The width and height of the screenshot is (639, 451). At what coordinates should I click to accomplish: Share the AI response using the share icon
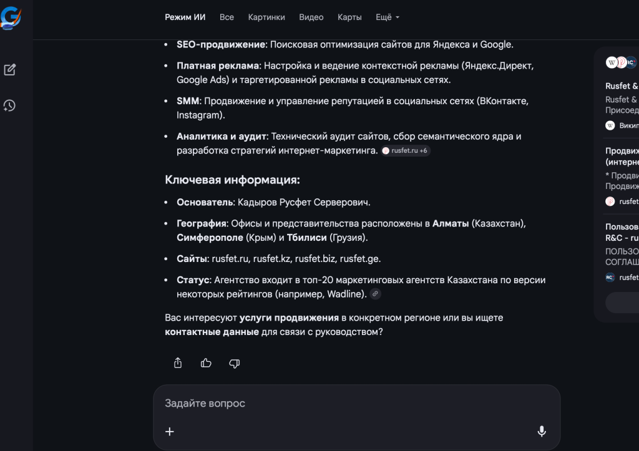point(178,363)
